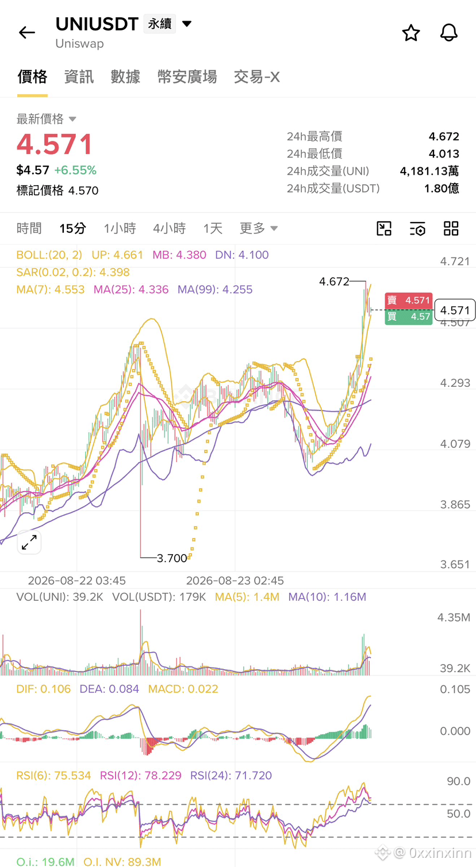Viewport: 476px width, 867px height.
Task: Open the UNIUSDT perpetual contract dropdown arrow
Action: click(186, 24)
